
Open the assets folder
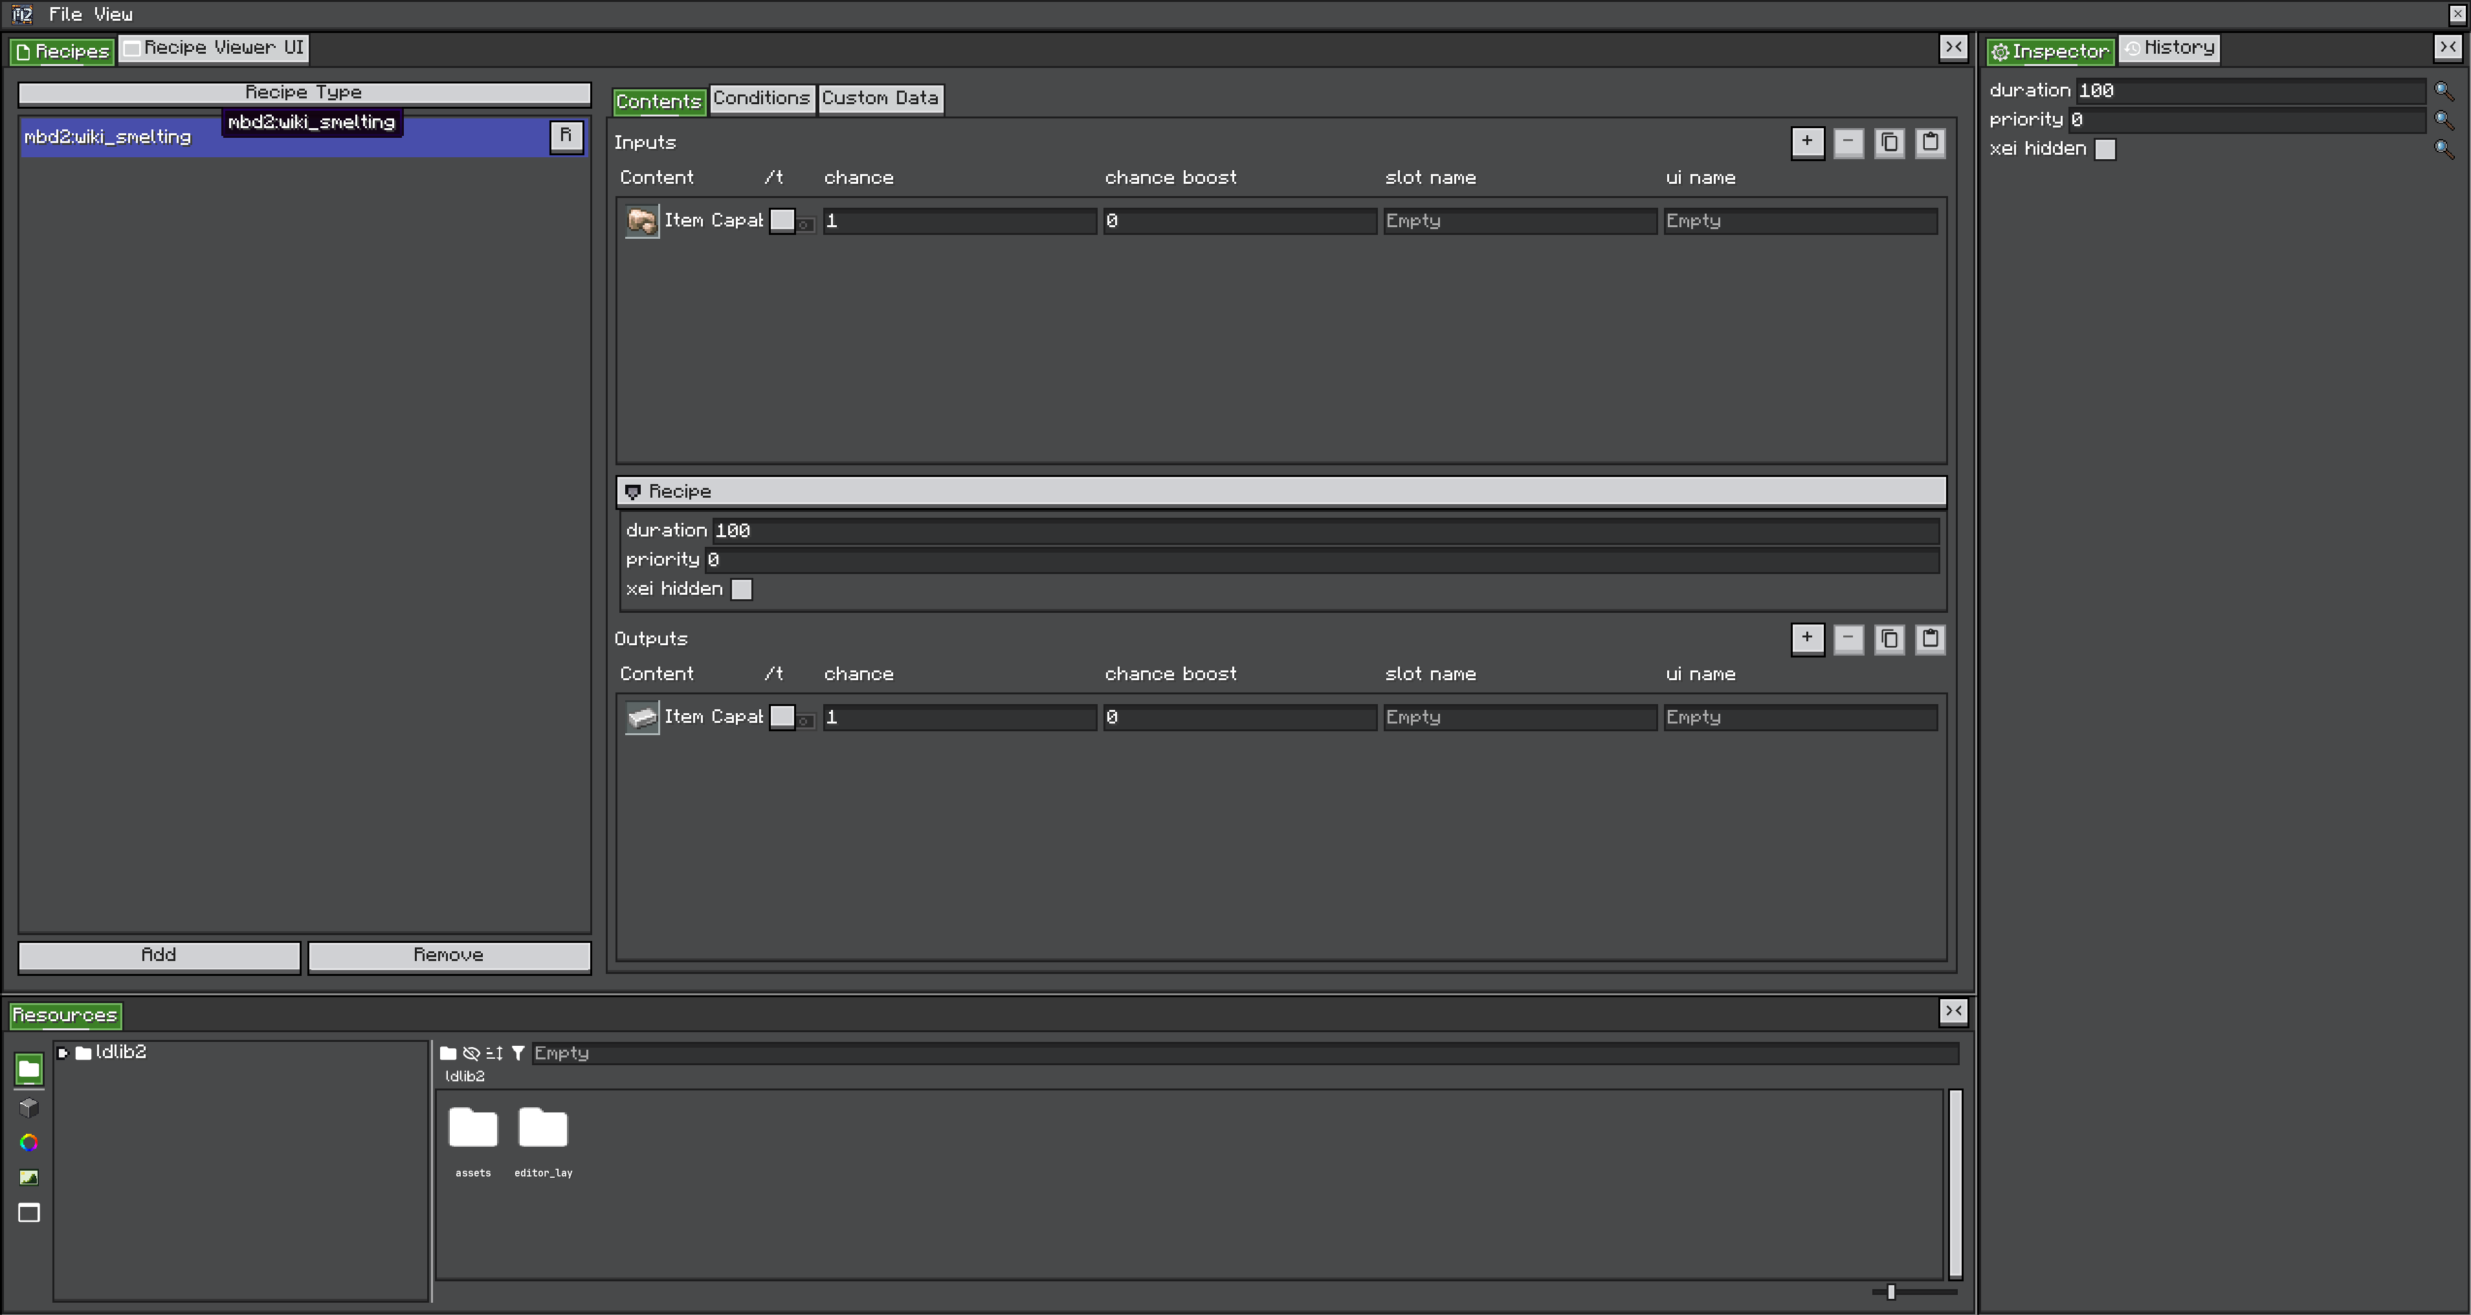coord(473,1142)
